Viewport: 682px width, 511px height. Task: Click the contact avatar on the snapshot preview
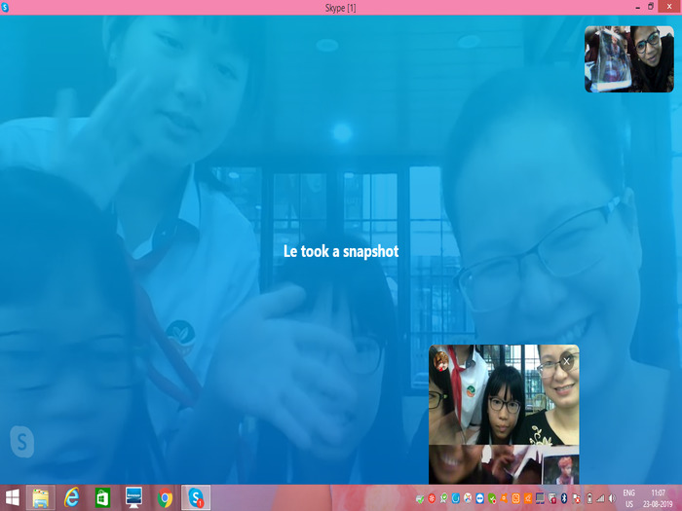[440, 360]
